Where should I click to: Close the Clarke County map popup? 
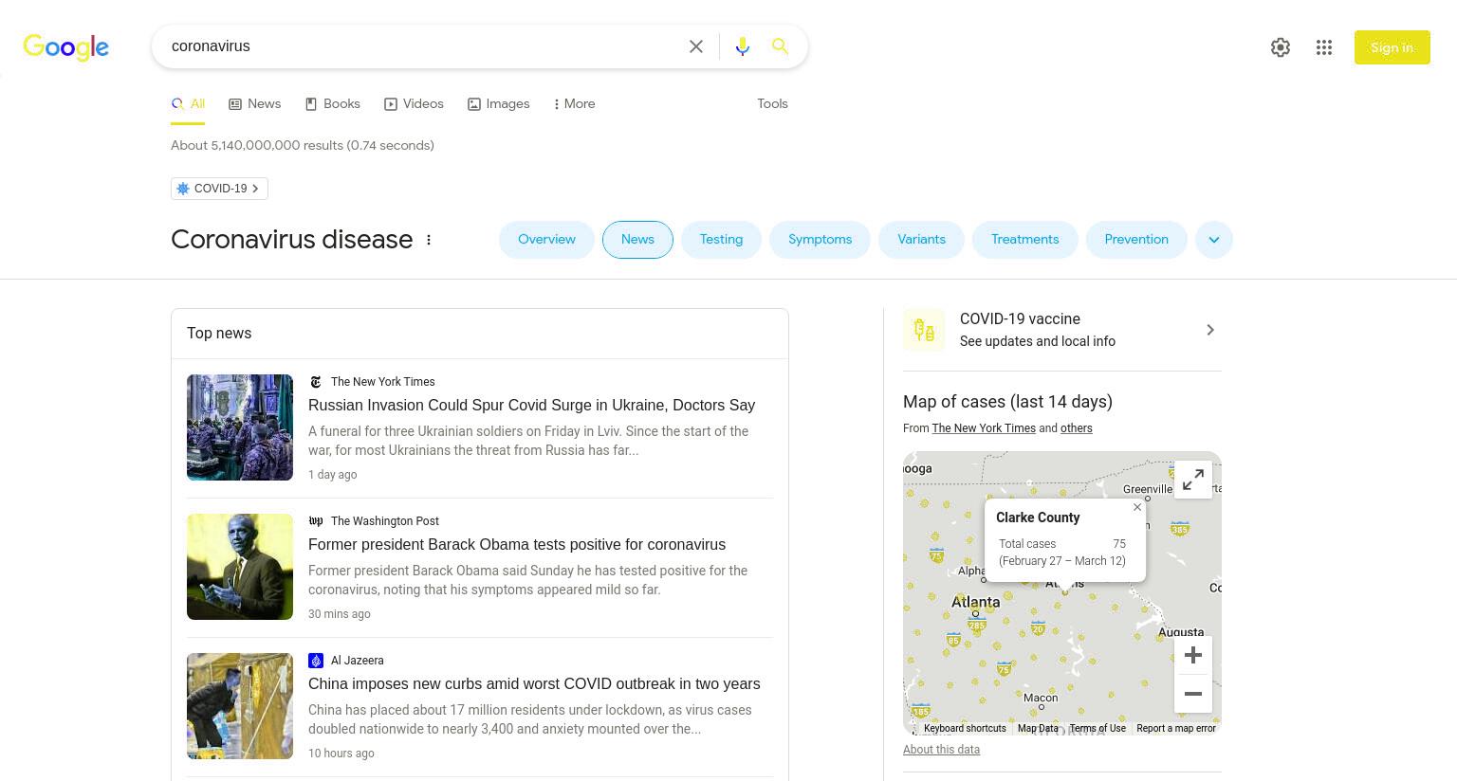click(1137, 507)
